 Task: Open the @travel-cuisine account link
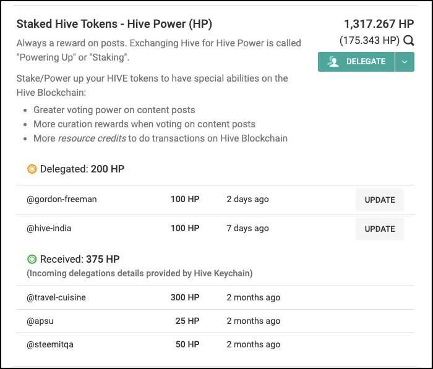(56, 297)
